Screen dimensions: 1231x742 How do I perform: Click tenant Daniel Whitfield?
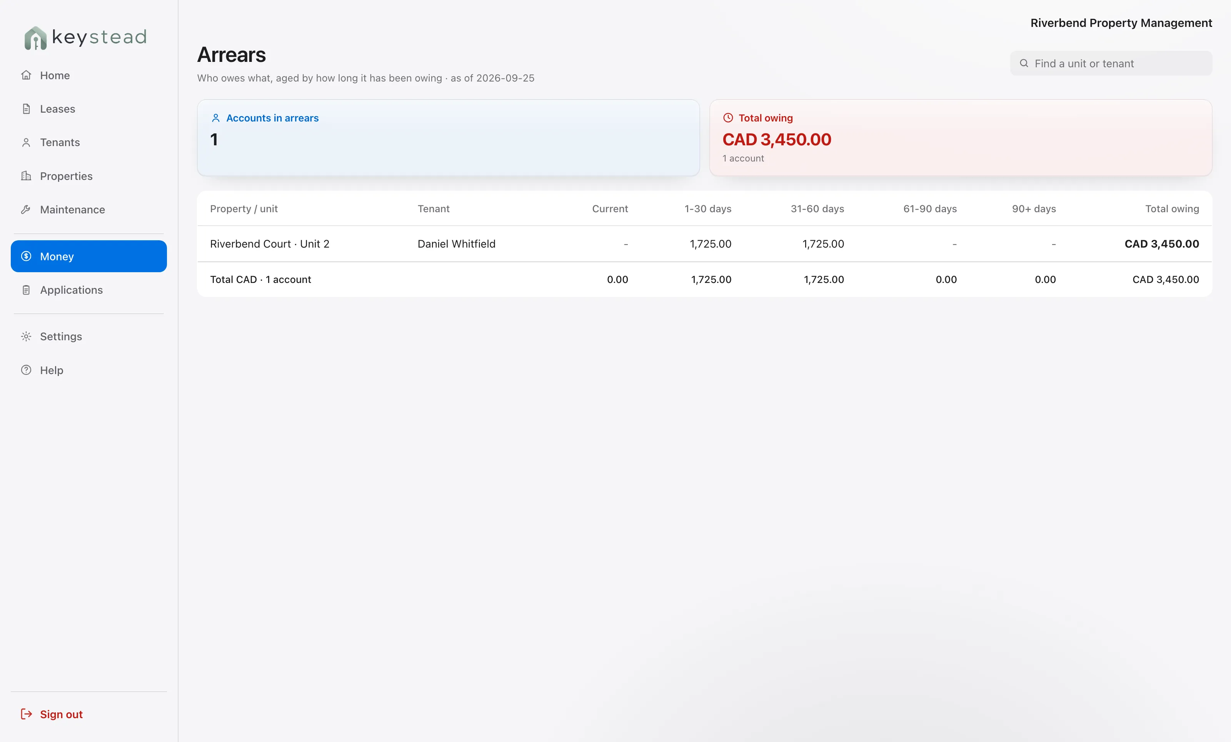(x=457, y=244)
